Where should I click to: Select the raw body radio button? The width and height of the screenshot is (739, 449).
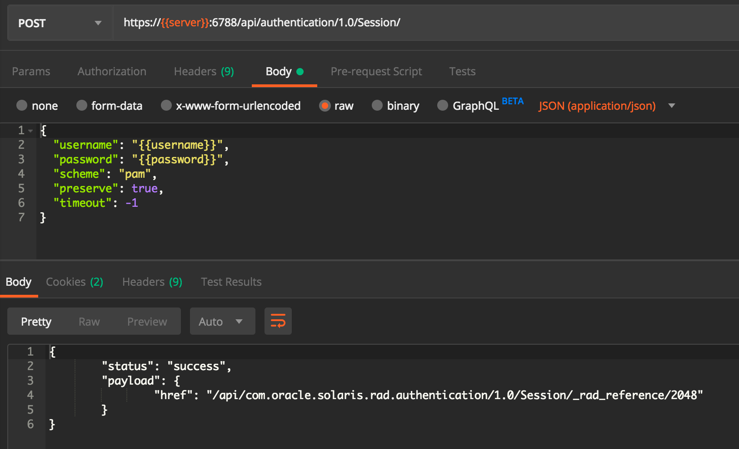pos(325,106)
